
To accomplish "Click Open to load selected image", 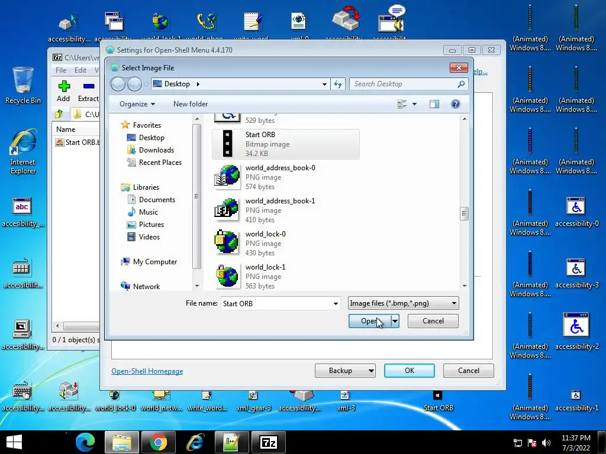I will (x=370, y=321).
